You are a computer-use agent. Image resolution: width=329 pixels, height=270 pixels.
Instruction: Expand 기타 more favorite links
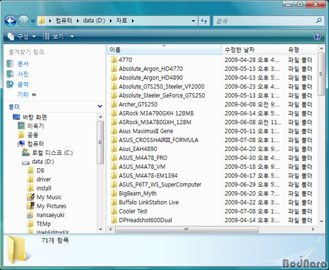point(26,95)
